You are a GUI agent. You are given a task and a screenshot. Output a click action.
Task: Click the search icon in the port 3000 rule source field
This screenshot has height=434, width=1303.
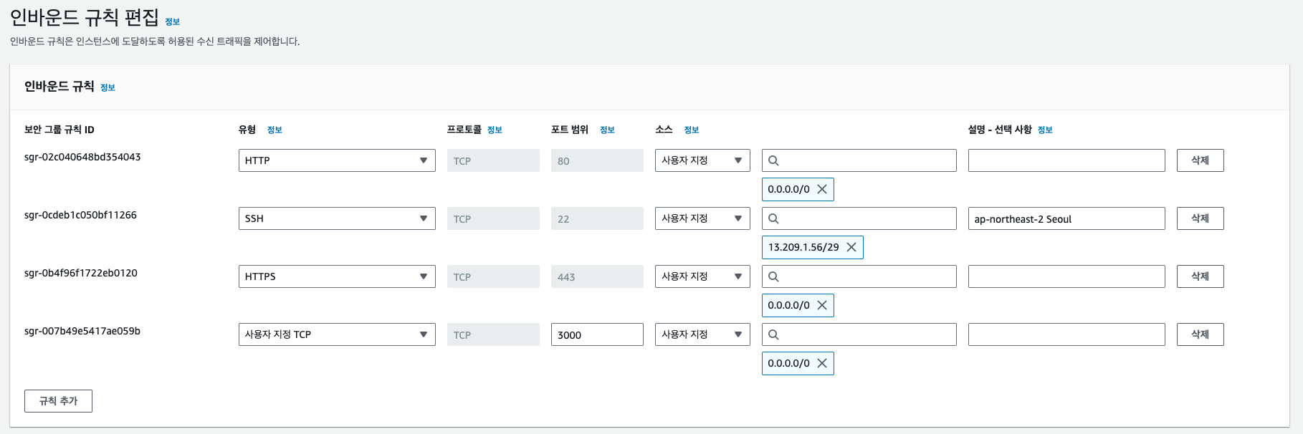click(x=773, y=334)
